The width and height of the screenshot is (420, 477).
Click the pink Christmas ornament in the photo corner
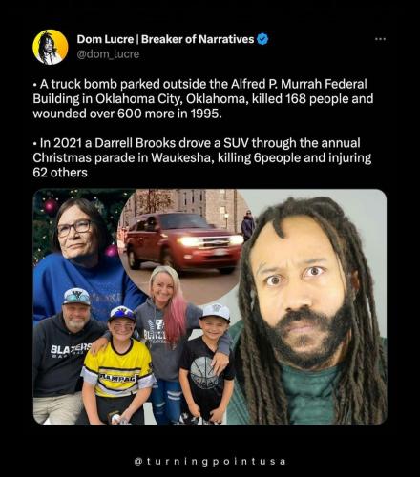(x=51, y=206)
